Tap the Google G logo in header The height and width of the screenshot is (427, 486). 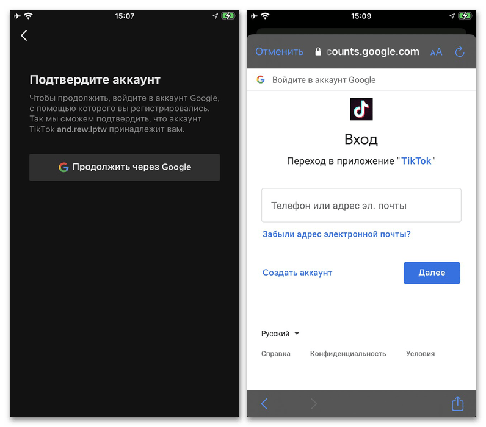261,79
